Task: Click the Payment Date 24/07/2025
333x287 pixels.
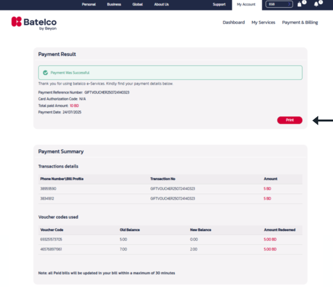Action: (x=72, y=112)
